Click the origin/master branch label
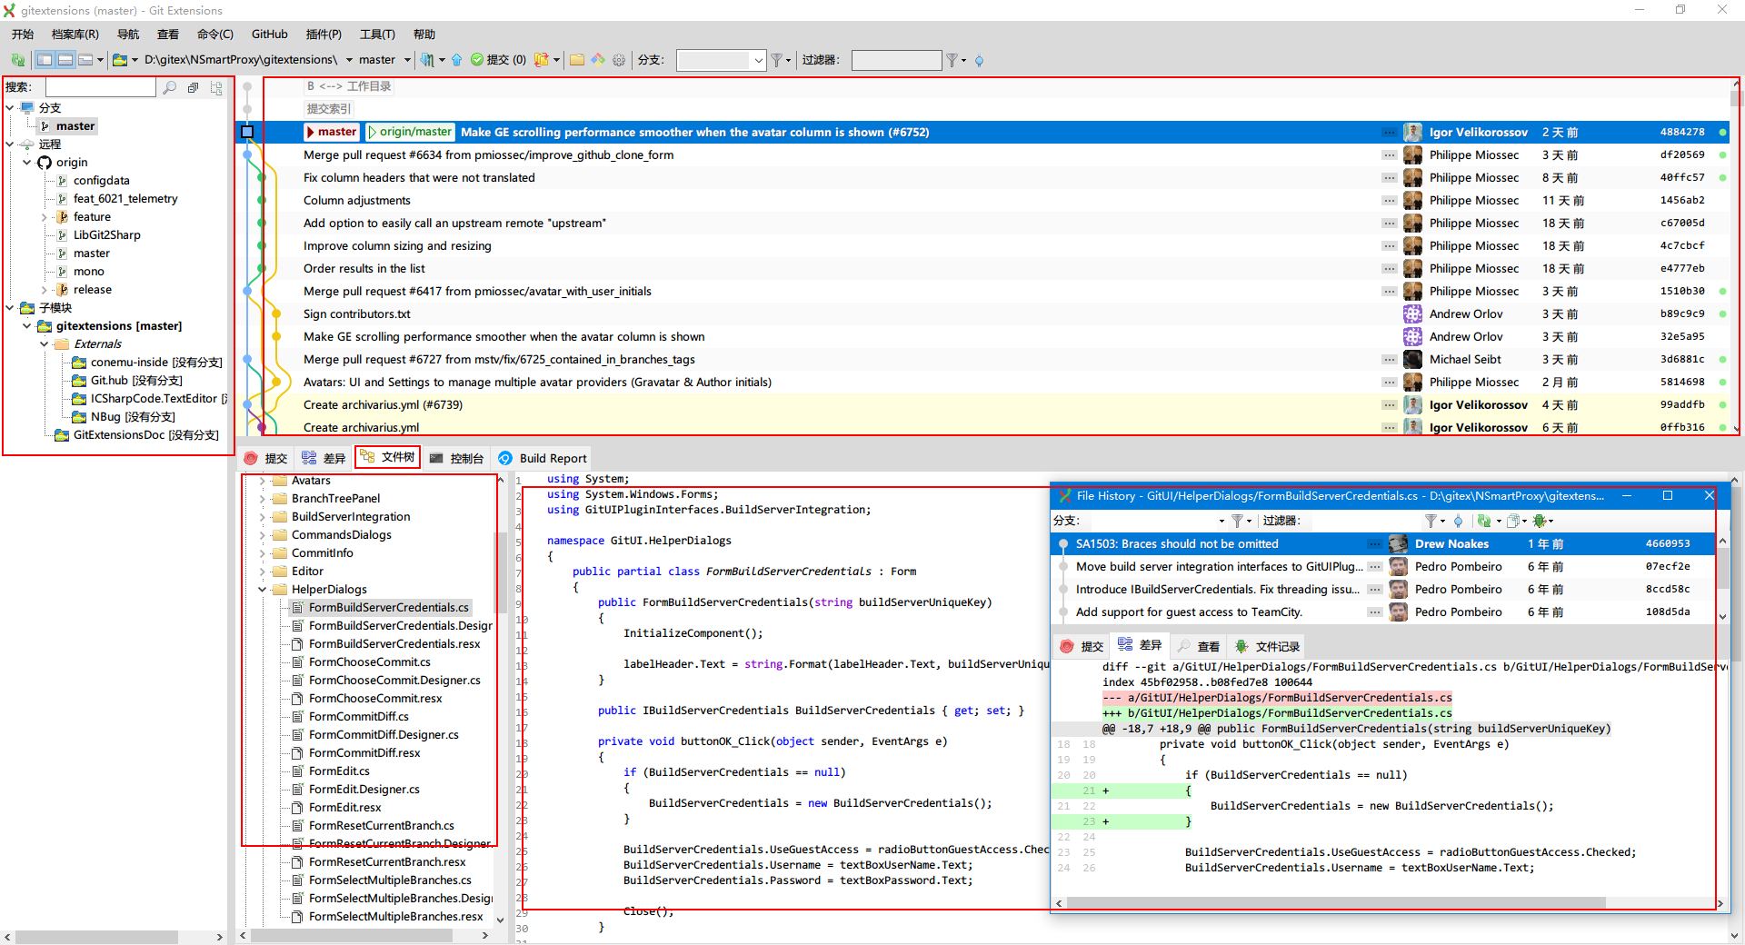 (x=409, y=132)
